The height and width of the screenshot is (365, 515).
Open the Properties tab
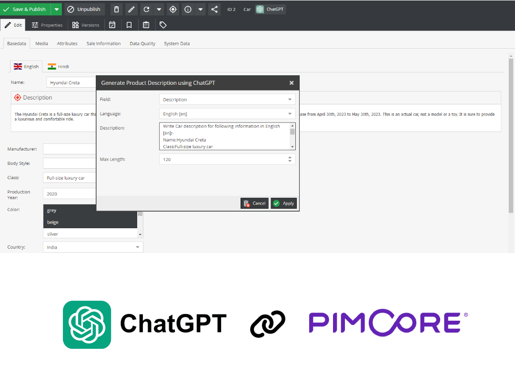[x=47, y=25]
